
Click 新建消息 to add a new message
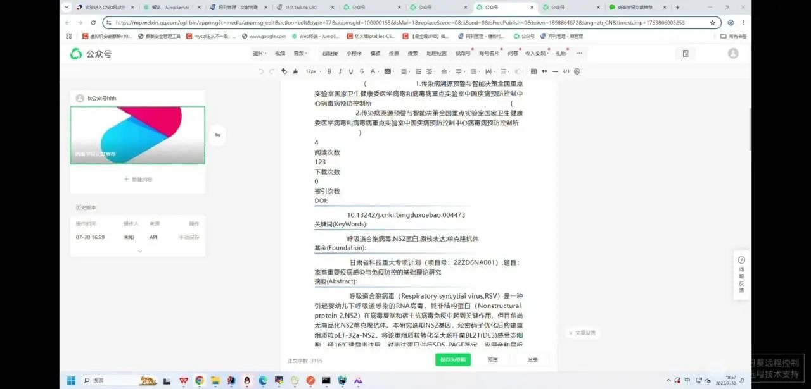pyautogui.click(x=137, y=179)
